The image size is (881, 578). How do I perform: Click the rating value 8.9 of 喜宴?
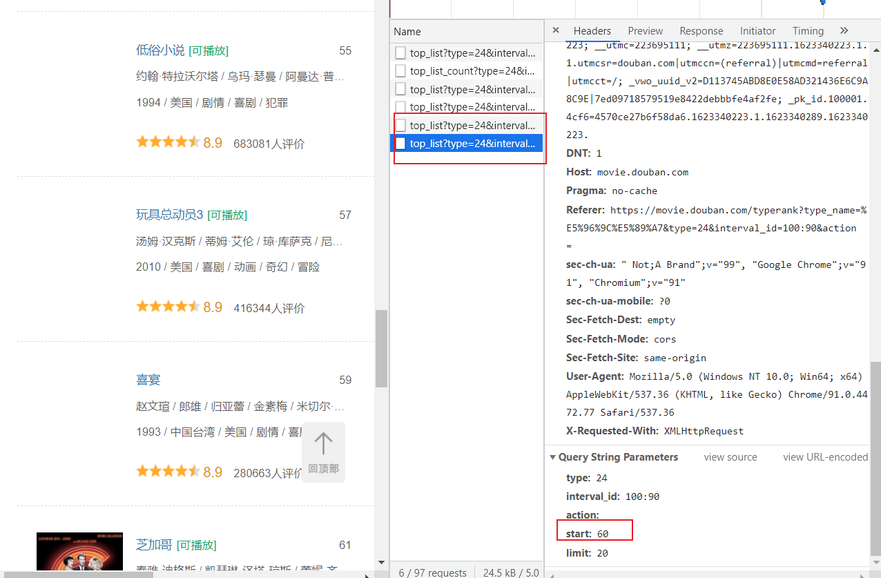tap(213, 472)
